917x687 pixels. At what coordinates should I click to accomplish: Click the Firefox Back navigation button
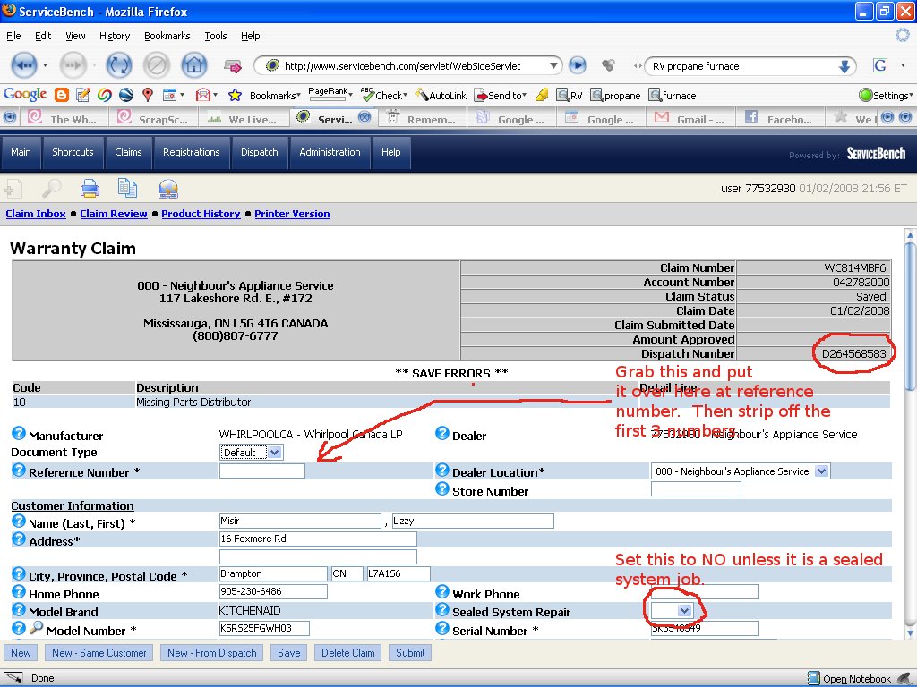[24, 65]
